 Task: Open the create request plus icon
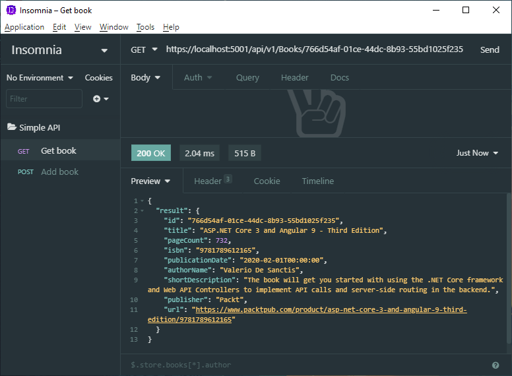coord(96,98)
